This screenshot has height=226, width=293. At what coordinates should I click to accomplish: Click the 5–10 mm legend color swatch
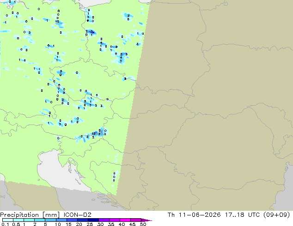click(50, 220)
